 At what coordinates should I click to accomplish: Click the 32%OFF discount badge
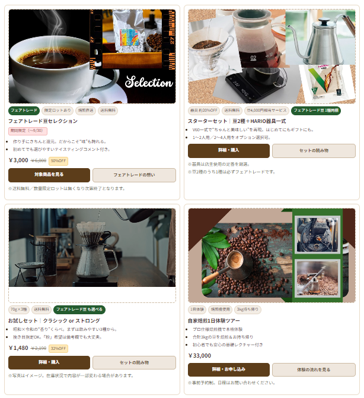tap(58, 348)
